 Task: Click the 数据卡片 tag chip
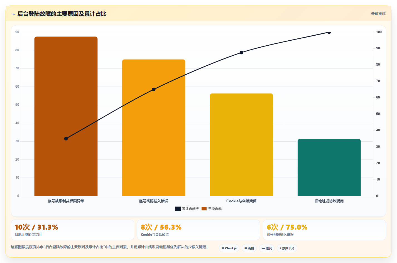tap(287, 248)
